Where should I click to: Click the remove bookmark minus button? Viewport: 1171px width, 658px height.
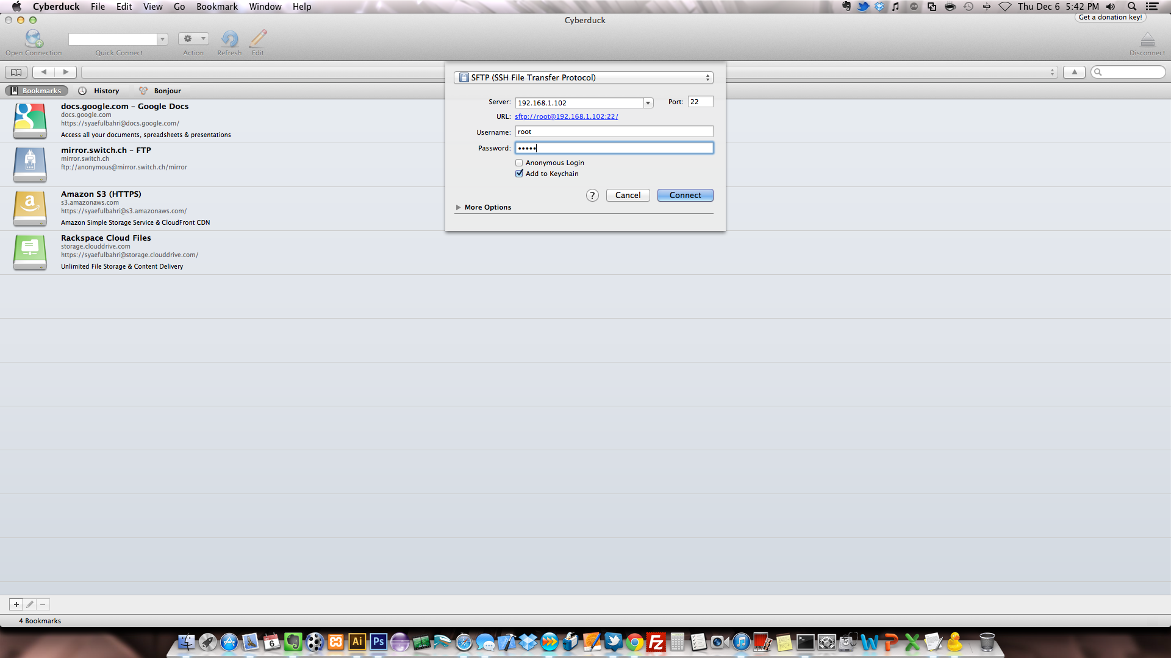pos(43,604)
